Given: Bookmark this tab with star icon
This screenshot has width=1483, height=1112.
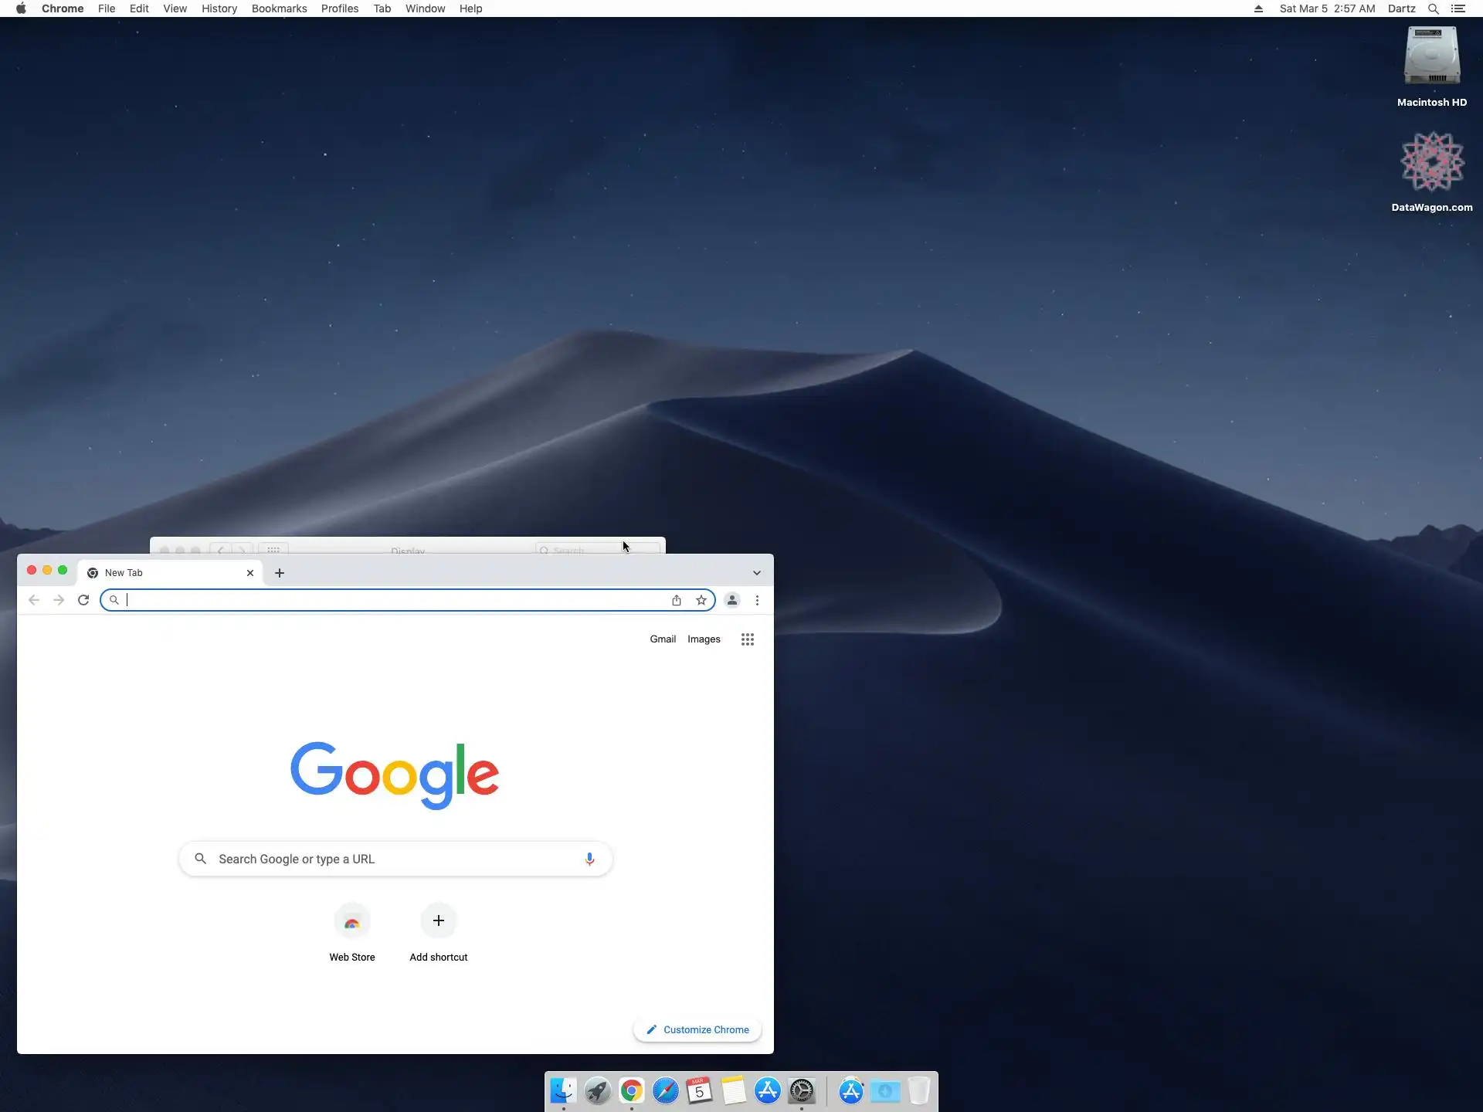Looking at the screenshot, I should 701,600.
